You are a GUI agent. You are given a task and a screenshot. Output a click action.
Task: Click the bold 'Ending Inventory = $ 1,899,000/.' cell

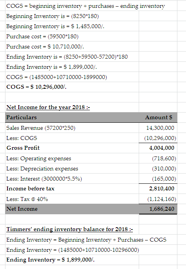(x=50, y=260)
